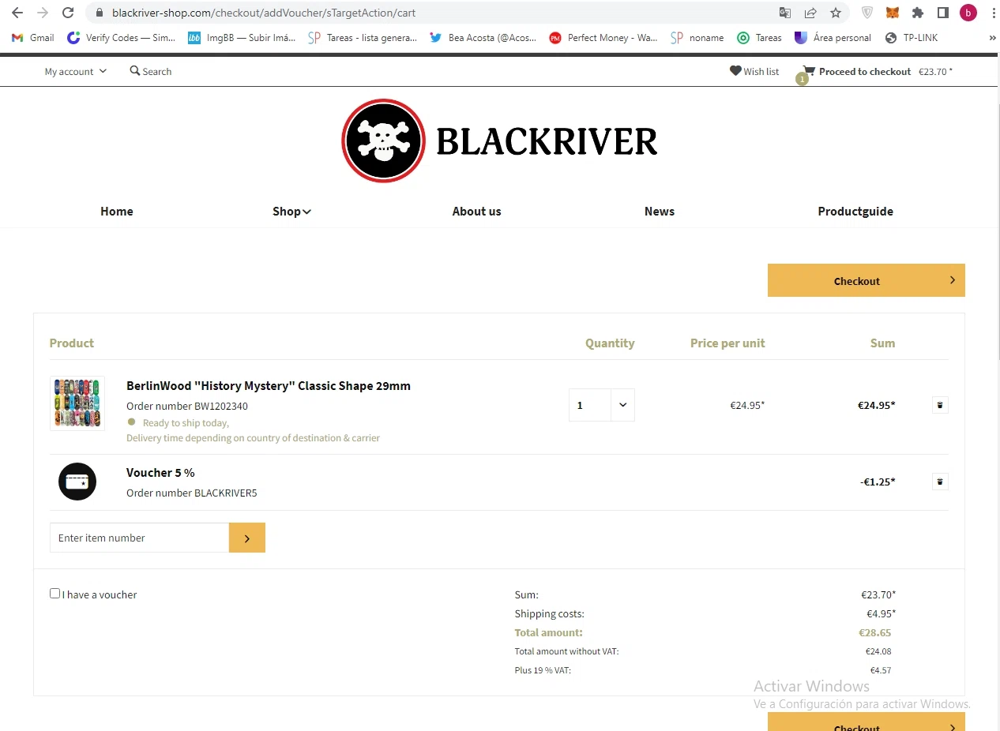Click the share page icon in address bar
Viewport: 1000px width, 731px height.
pyautogui.click(x=810, y=13)
